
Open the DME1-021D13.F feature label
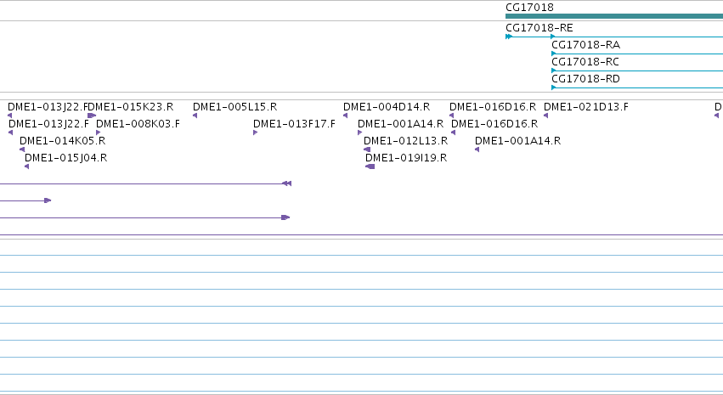(x=586, y=107)
